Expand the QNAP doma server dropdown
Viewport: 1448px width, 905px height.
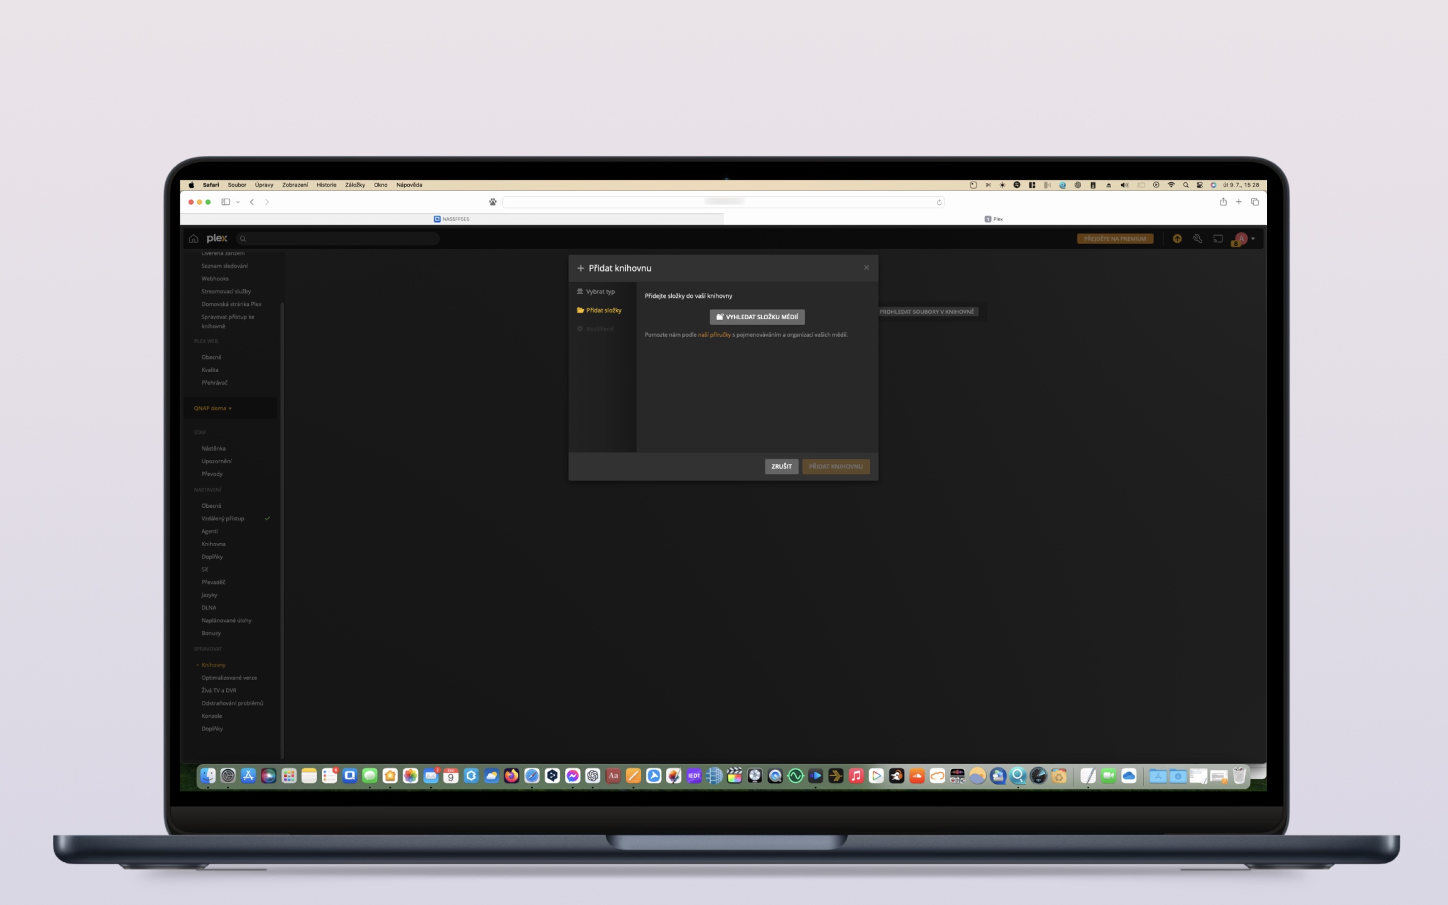(213, 409)
